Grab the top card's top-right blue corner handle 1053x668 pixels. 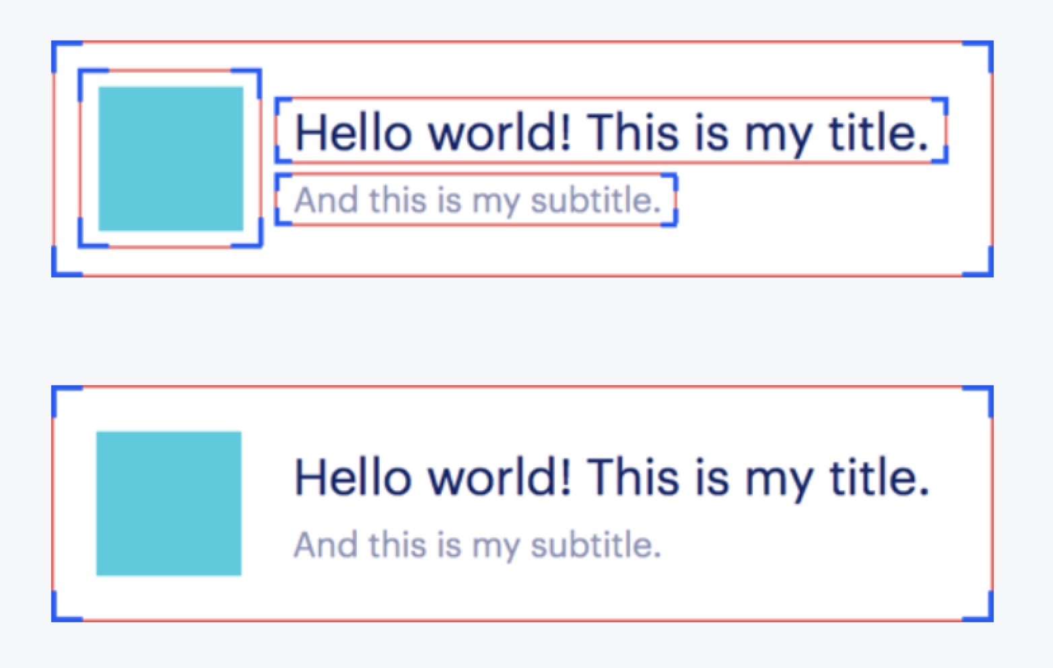[990, 44]
